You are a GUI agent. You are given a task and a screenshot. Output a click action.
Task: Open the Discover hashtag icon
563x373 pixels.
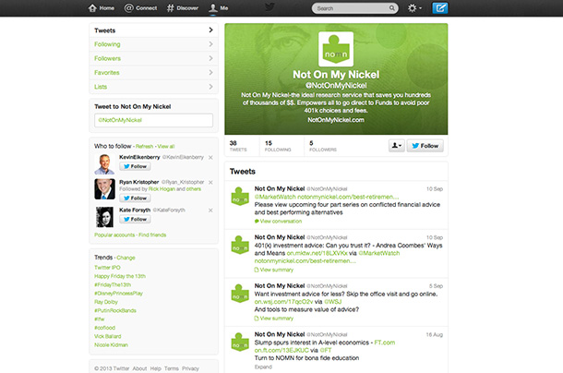[172, 8]
